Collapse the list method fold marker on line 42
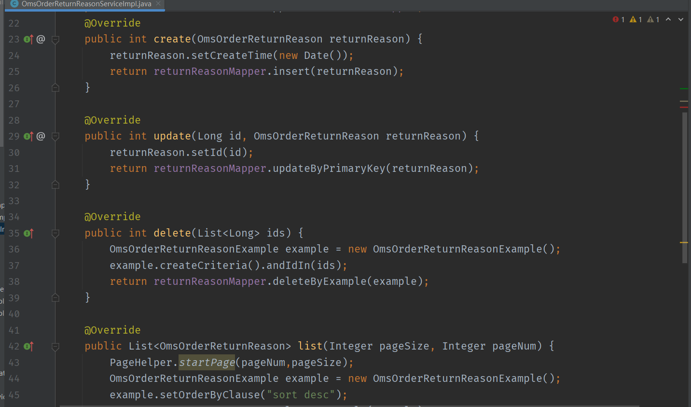691x407 pixels. coord(55,347)
